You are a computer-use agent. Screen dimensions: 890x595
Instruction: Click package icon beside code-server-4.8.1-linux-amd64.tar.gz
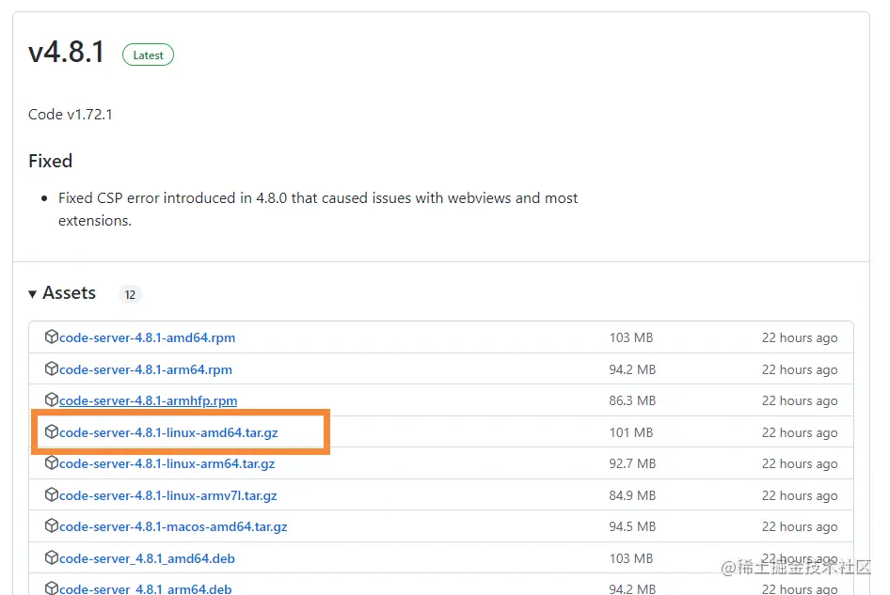point(51,431)
